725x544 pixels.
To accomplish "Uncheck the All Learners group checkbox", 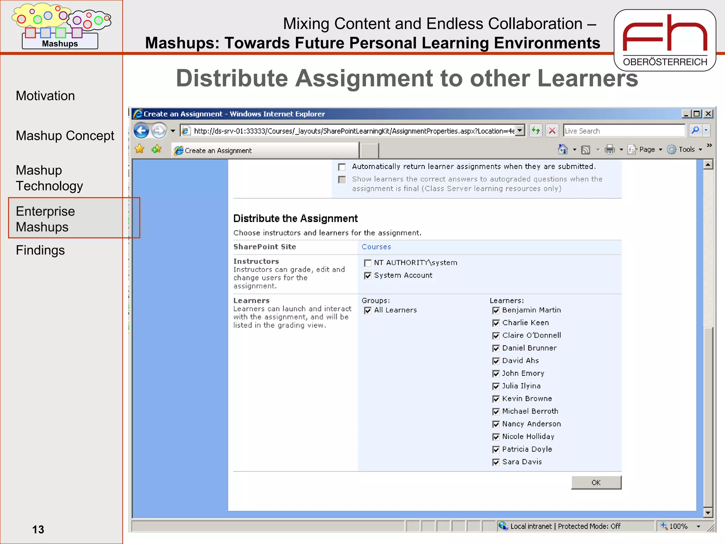I will pyautogui.click(x=368, y=311).
